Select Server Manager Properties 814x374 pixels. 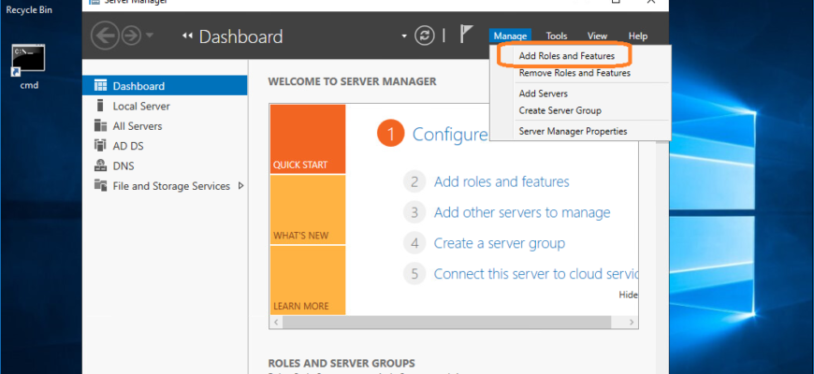pos(573,131)
